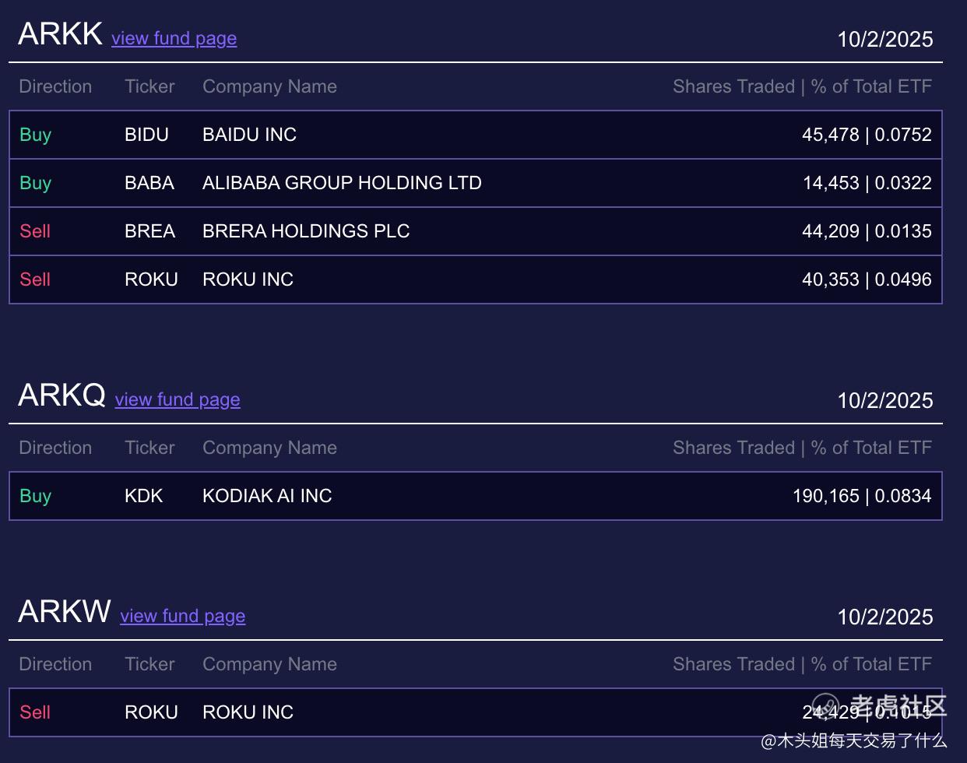Click ROKU INC name in ARKW table

248,712
